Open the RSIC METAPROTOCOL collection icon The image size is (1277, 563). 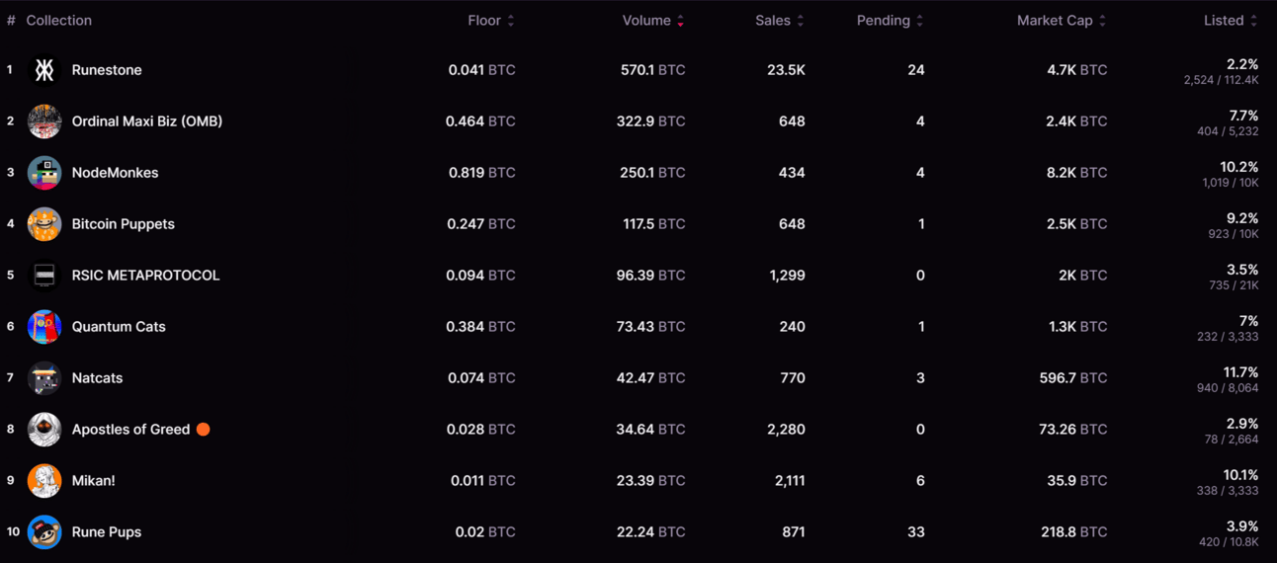[x=44, y=276]
